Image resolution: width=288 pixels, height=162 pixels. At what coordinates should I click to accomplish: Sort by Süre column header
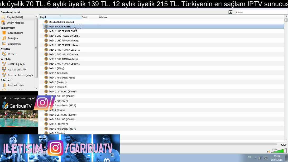pos(90,17)
